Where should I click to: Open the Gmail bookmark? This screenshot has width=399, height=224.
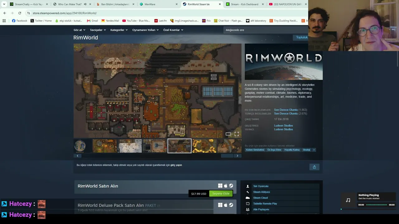(x=92, y=21)
